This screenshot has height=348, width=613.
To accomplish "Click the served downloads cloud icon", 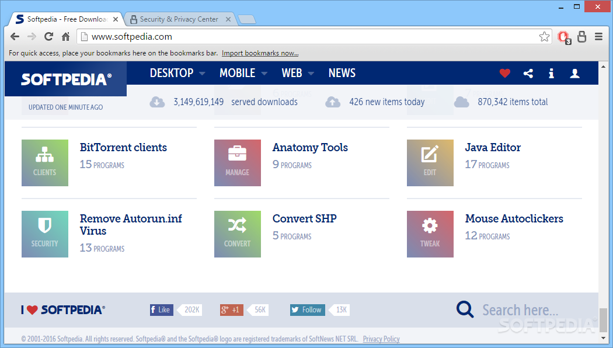I will (x=157, y=102).
